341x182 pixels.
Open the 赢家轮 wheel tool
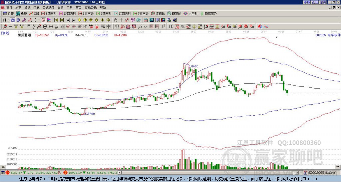[x=174, y=13]
